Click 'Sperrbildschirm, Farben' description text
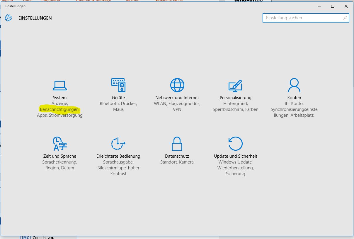 [236, 109]
